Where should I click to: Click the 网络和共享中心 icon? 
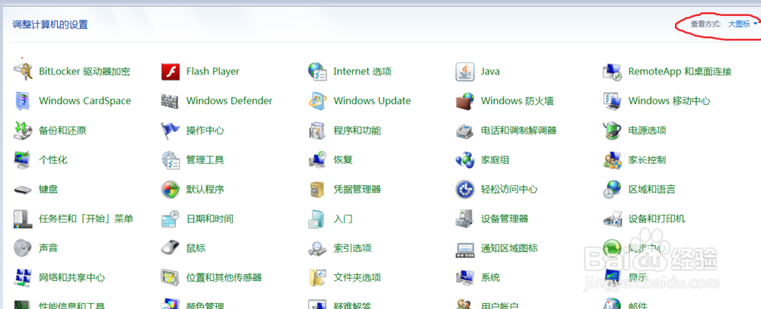coord(23,278)
